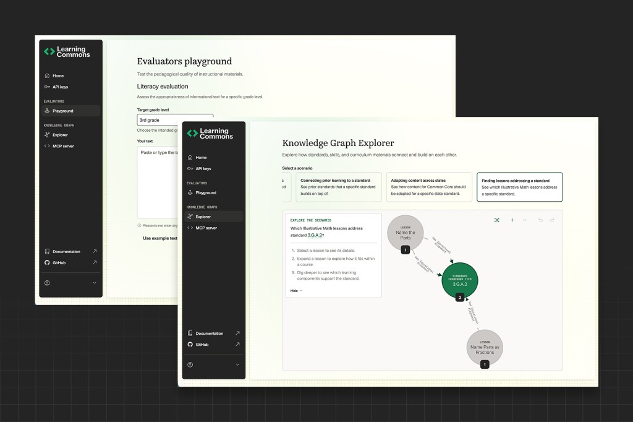Image resolution: width=633 pixels, height=422 pixels.
Task: Click Learning Commons logo in Evaluators window
Action: [x=67, y=52]
